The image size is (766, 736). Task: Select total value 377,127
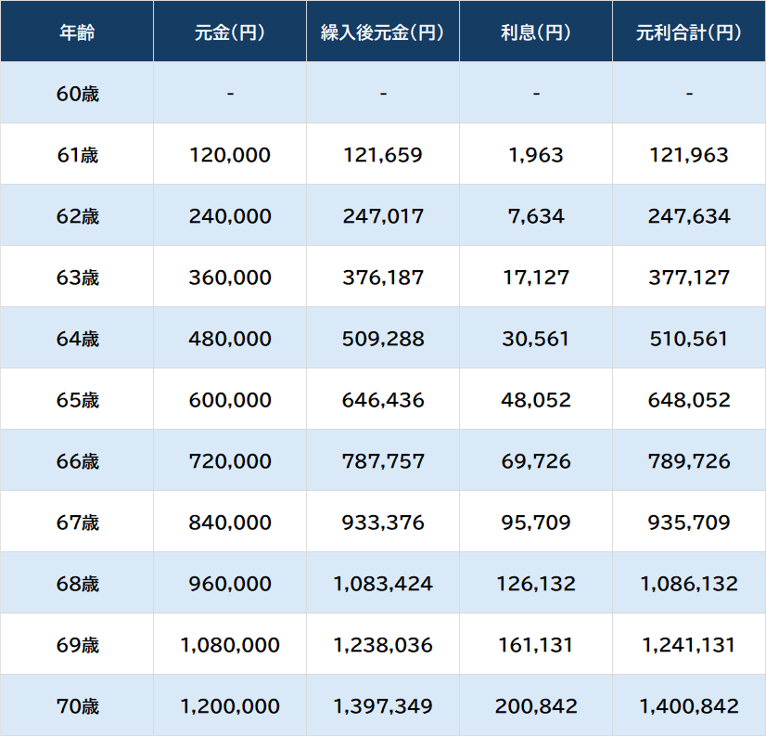click(x=689, y=278)
